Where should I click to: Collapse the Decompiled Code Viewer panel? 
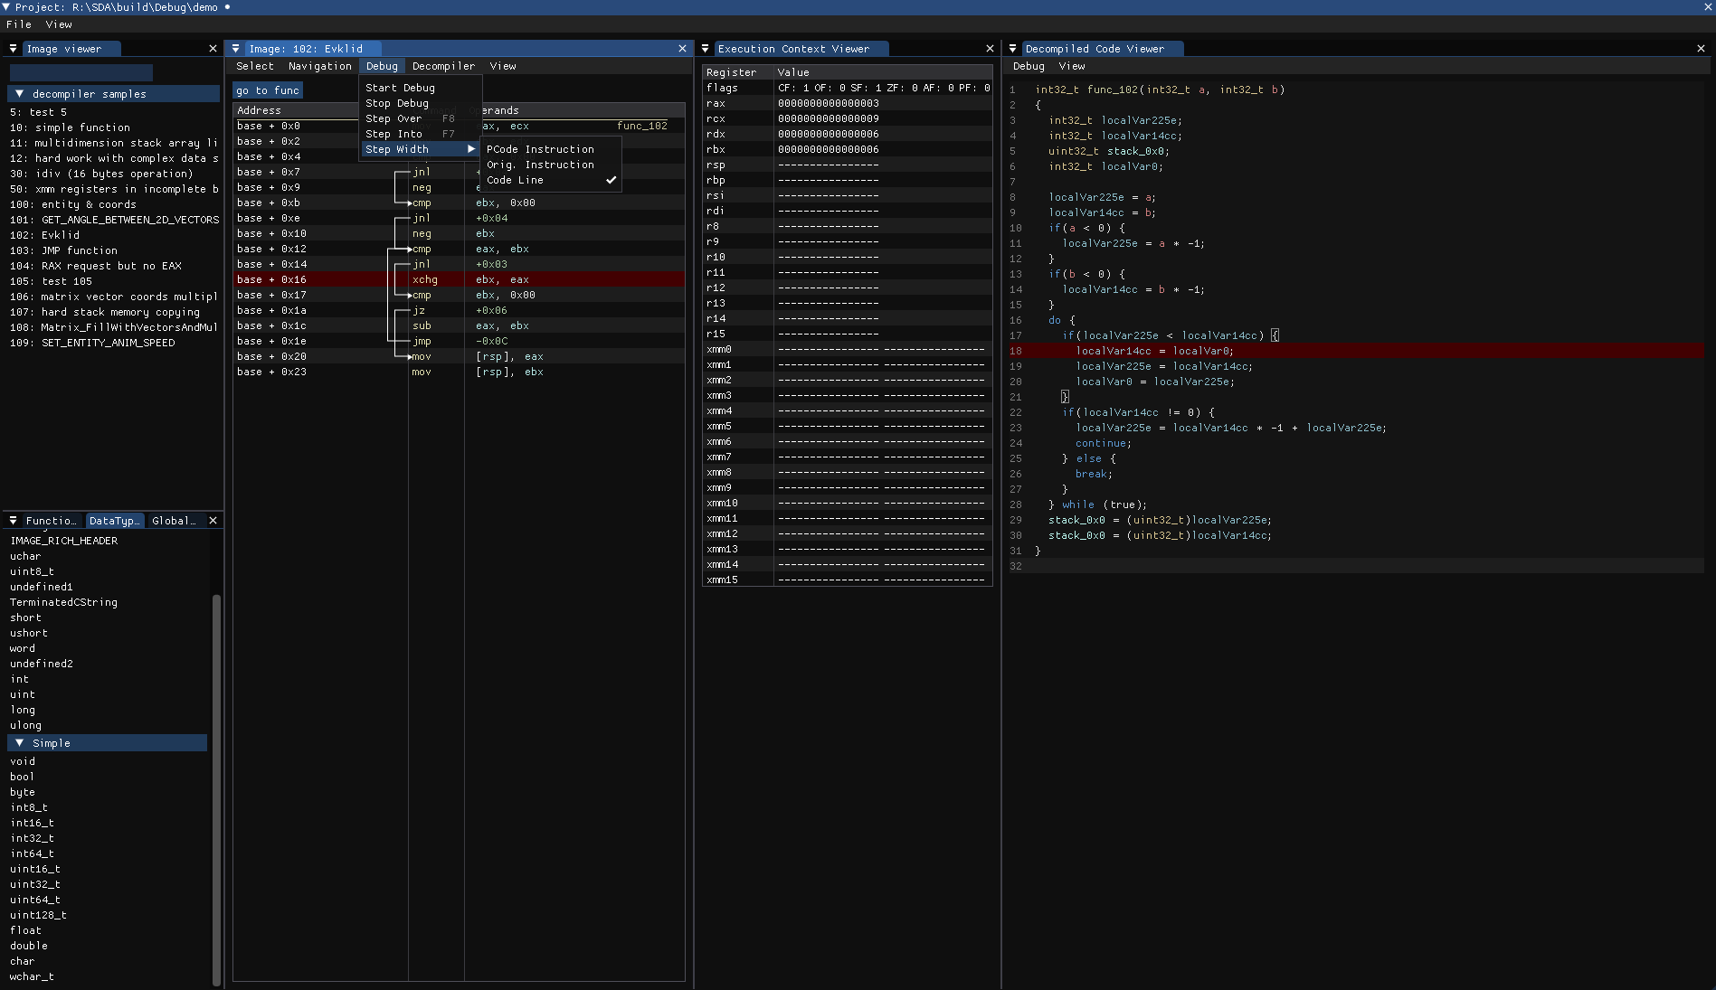1013,49
